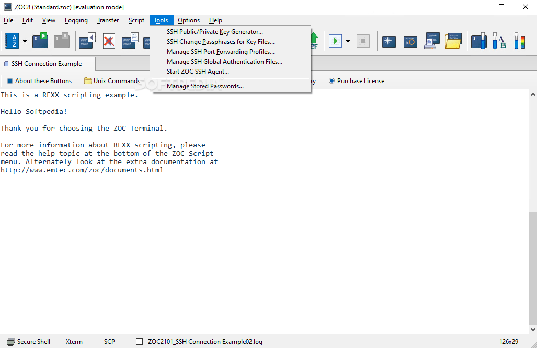The width and height of the screenshot is (537, 348).
Task: Click the print screen printer icon
Action: point(432,41)
